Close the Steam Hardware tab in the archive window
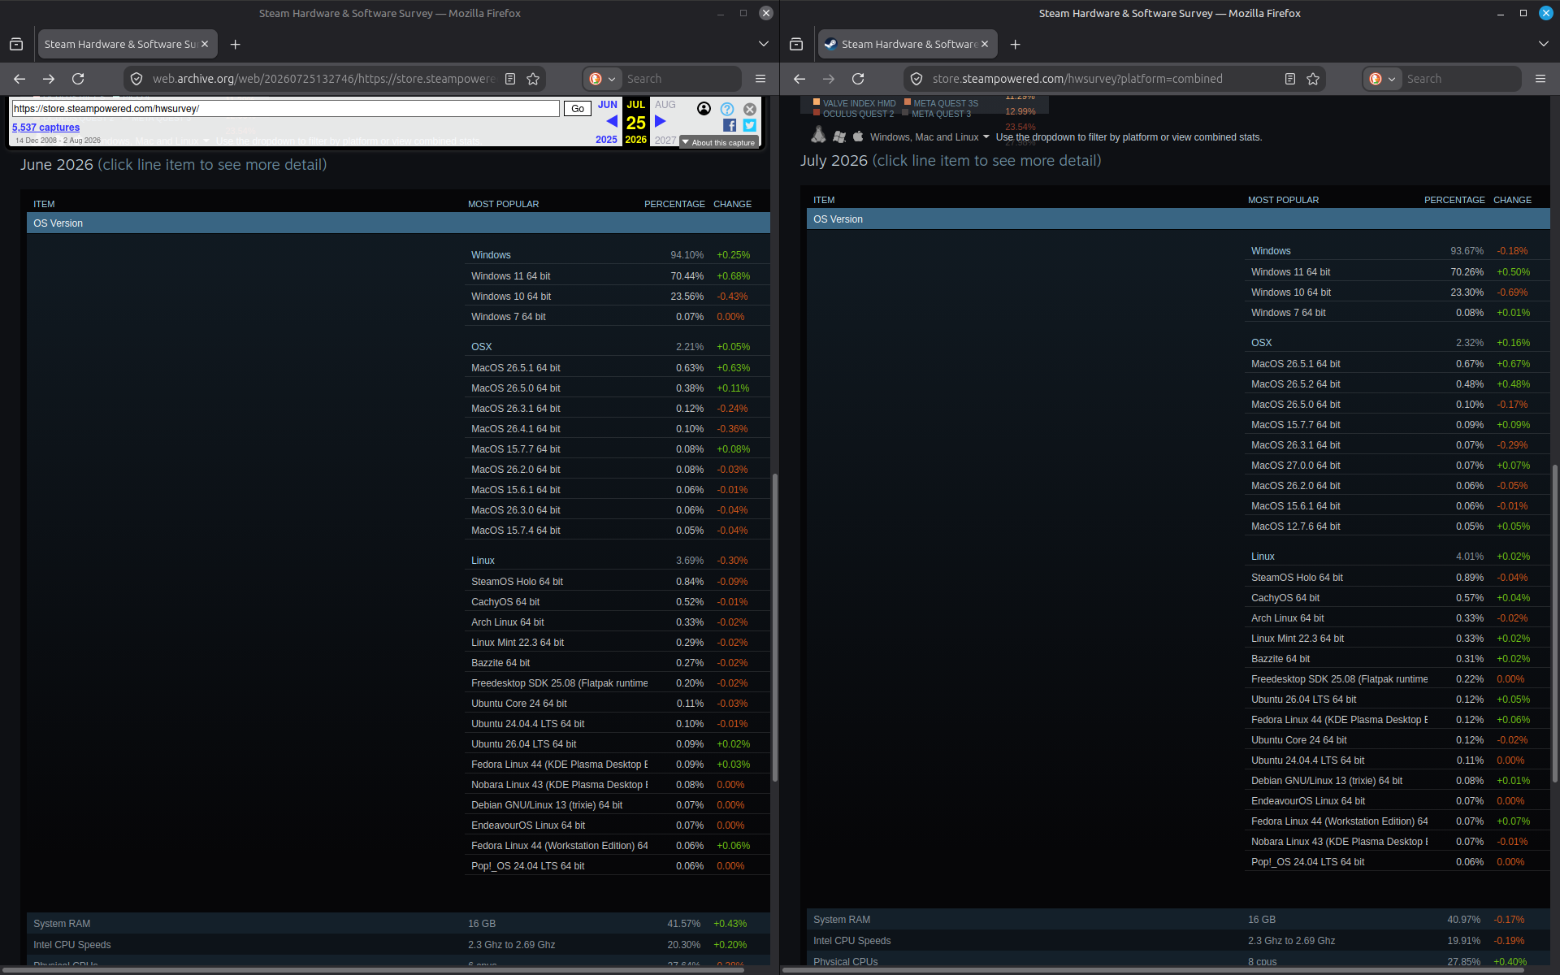 (x=205, y=44)
